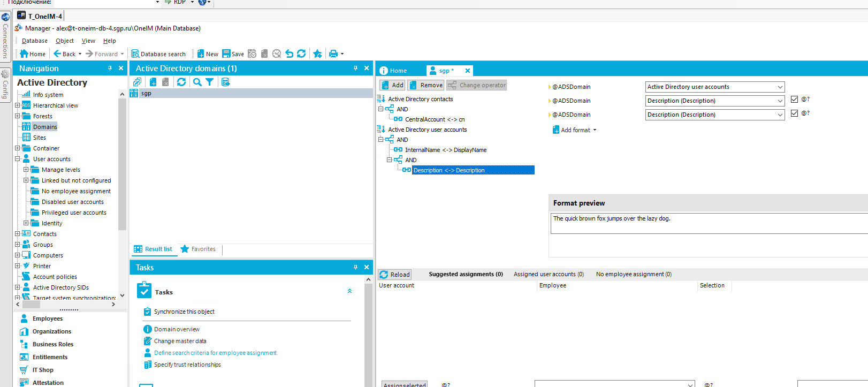Click the Home toolbar icon

click(32, 54)
